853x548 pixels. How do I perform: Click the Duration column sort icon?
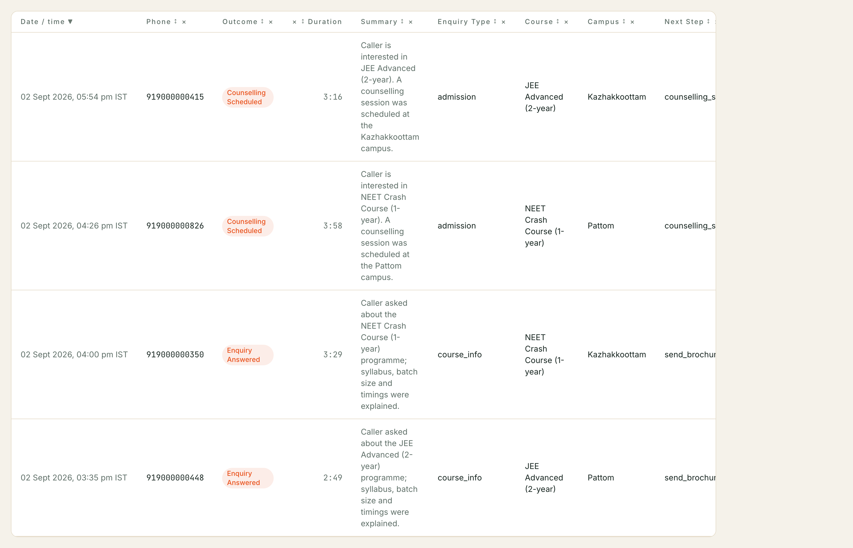303,22
